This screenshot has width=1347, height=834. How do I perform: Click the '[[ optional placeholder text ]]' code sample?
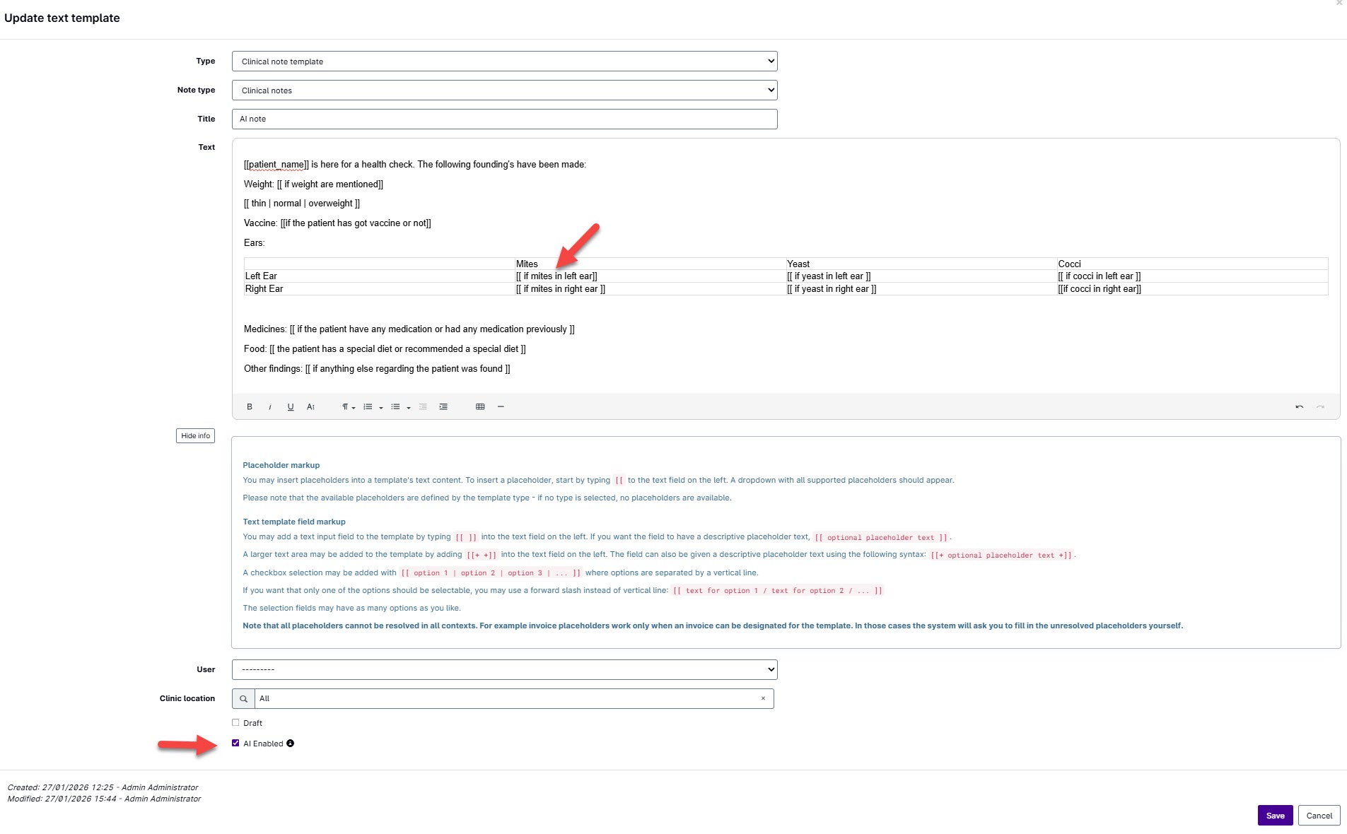[881, 538]
